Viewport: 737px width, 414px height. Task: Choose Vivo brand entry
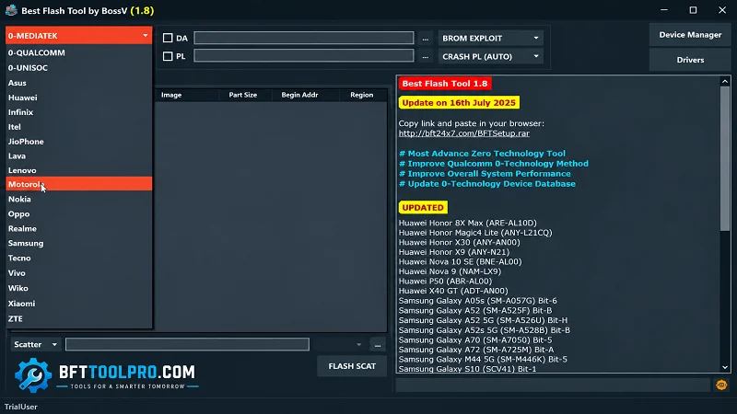point(78,273)
